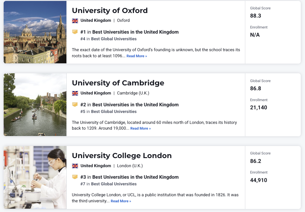This screenshot has height=212, width=305.
Task: Expand UCL description with Read More
Action: click(x=121, y=201)
